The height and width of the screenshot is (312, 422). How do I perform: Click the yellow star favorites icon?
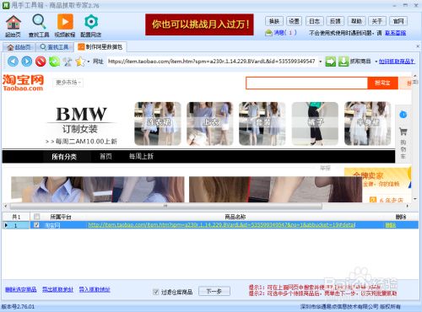80,62
